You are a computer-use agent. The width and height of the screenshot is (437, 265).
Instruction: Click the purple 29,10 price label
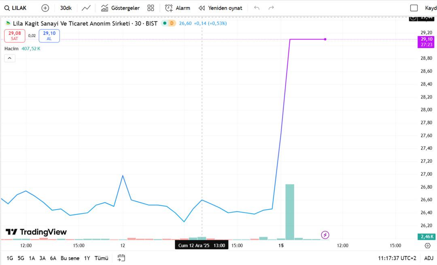pos(426,39)
